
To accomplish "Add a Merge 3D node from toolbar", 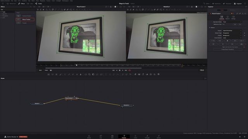I will (x=147, y=75).
